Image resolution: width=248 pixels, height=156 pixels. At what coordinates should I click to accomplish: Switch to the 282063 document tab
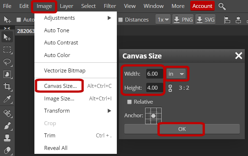tap(25, 31)
